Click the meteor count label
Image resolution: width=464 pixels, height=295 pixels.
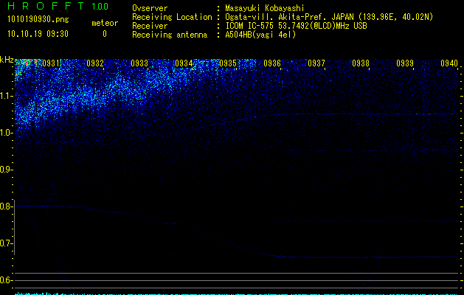pyautogui.click(x=105, y=23)
